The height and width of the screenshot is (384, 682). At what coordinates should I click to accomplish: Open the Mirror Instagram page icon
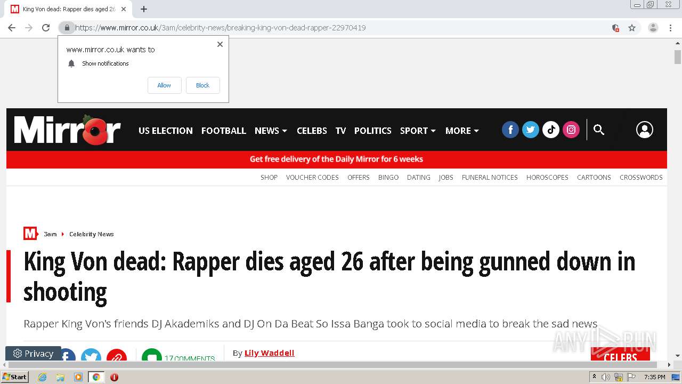pos(571,130)
